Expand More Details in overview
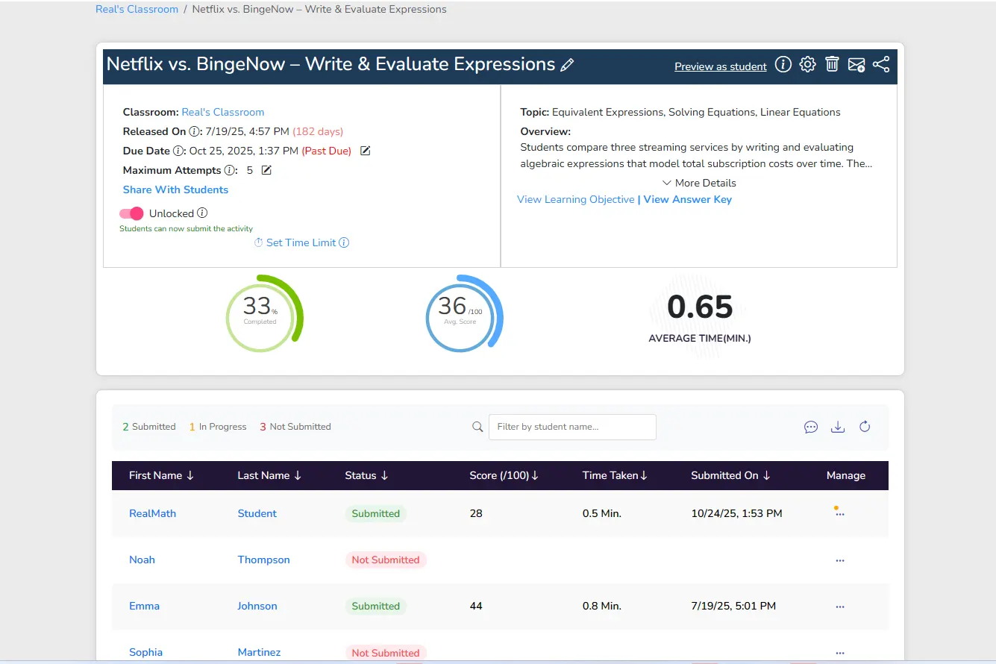Screen dimensions: 996x664 pyautogui.click(x=699, y=183)
